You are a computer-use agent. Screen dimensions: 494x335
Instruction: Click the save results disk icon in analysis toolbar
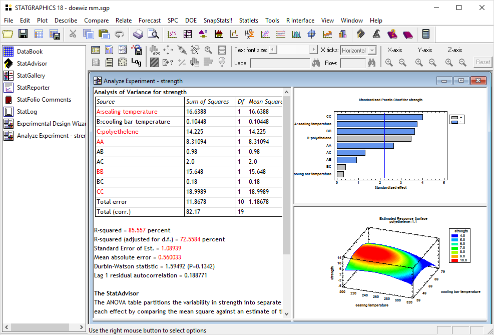pyautogui.click(x=136, y=50)
